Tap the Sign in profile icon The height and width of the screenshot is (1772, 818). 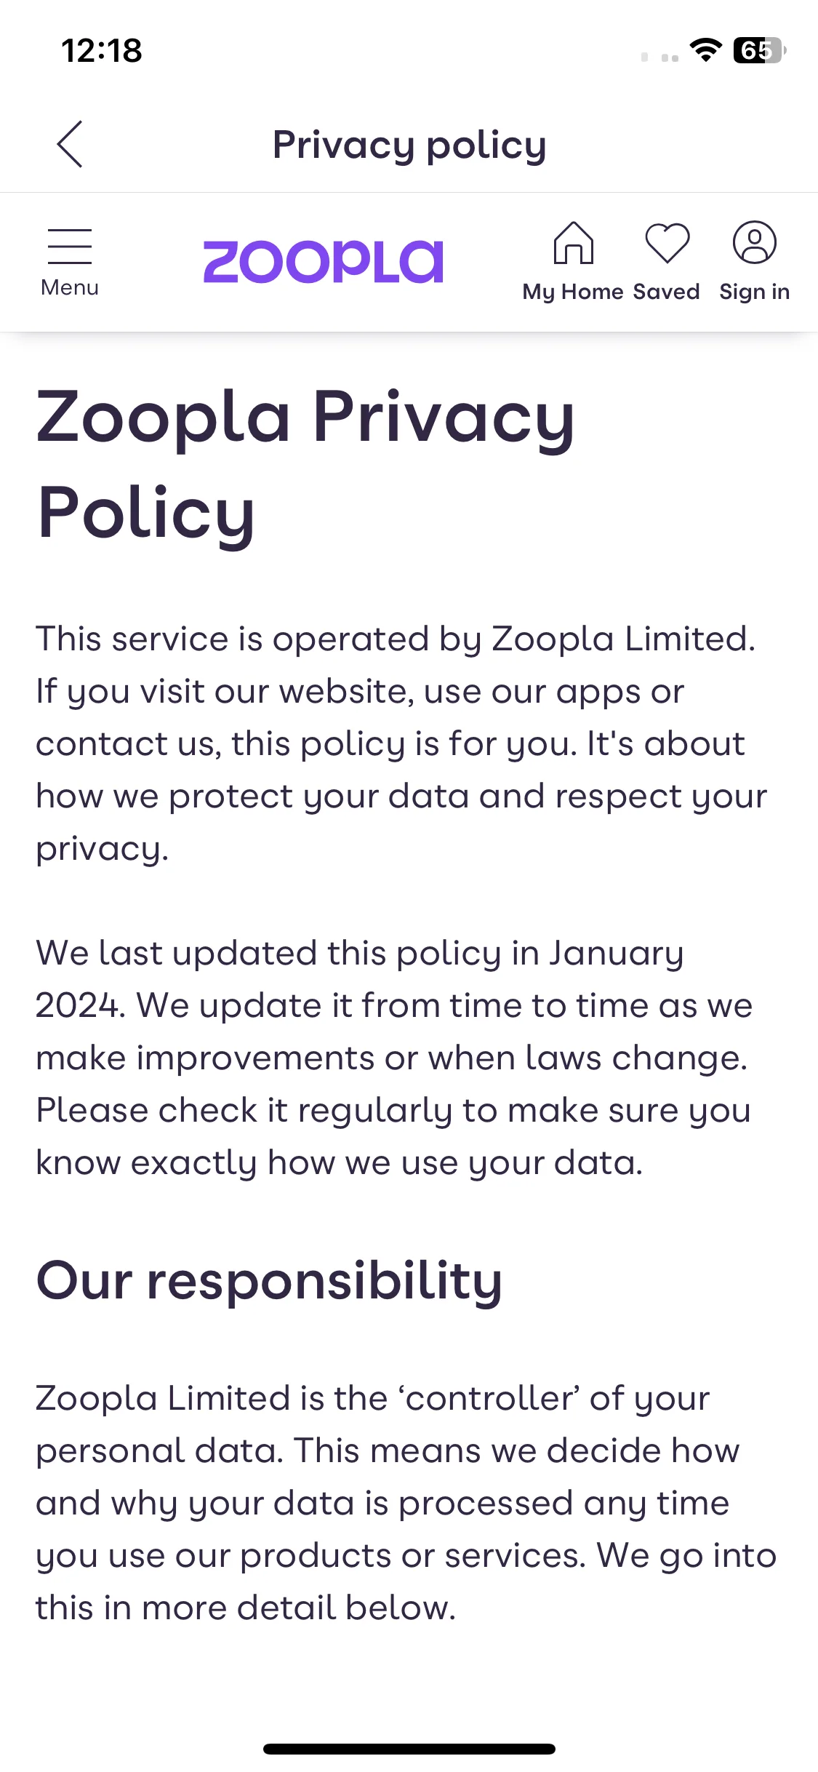(x=755, y=242)
